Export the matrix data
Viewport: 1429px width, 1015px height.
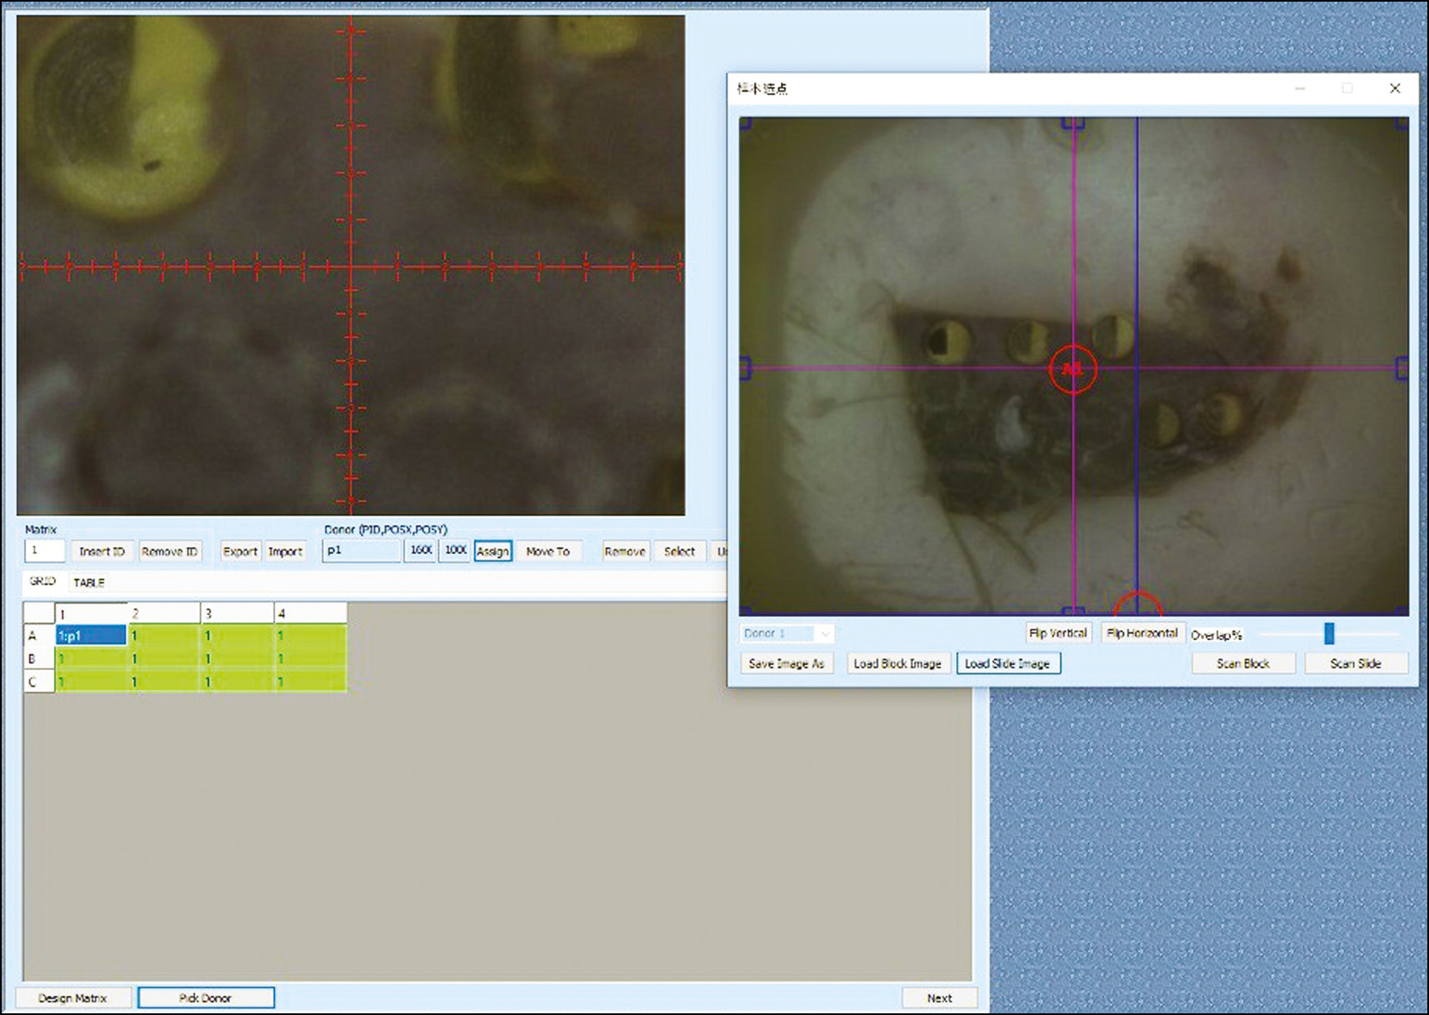point(240,552)
